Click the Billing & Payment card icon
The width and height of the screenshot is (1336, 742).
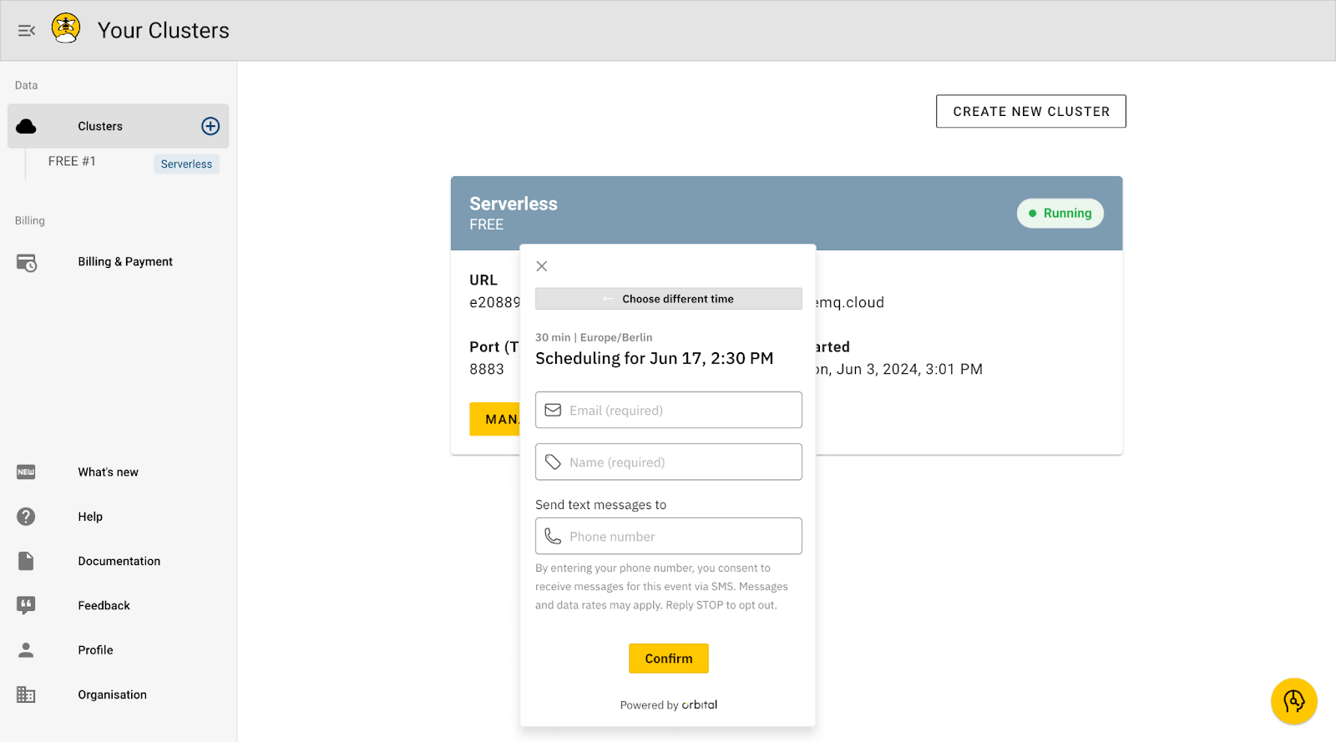tap(27, 262)
